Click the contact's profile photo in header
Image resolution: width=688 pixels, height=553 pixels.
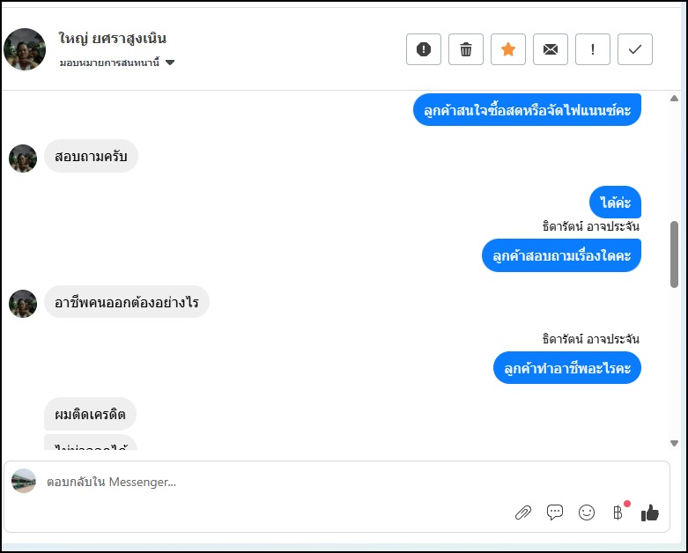(25, 49)
